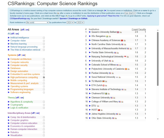The width and height of the screenshot is (164, 138).
Task: Check the Robotics area checkbox
Action: pyautogui.click(x=44, y=132)
